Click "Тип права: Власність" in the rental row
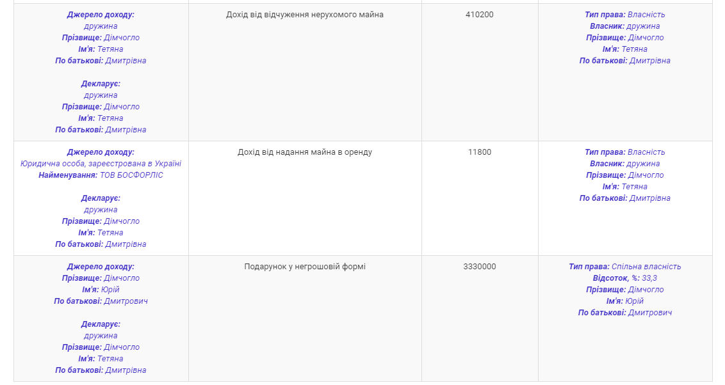 point(625,152)
